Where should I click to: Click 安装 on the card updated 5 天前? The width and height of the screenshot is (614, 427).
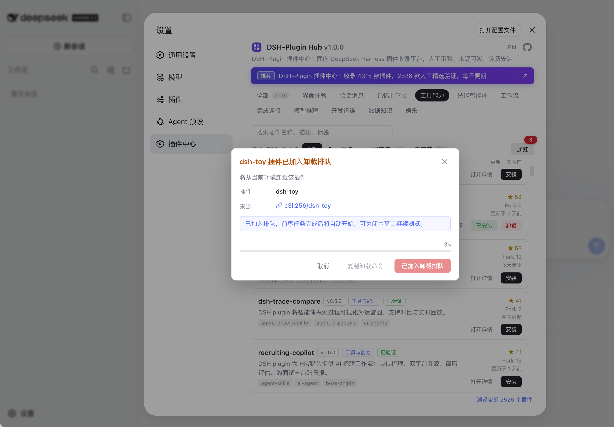tap(511, 174)
